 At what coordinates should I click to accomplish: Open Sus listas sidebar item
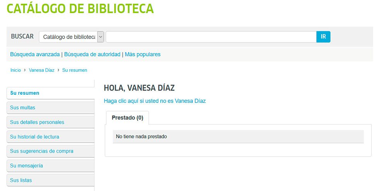point(51,180)
